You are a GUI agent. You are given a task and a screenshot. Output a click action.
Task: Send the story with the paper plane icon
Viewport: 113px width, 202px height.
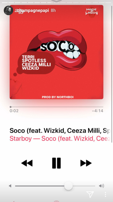point(90,194)
